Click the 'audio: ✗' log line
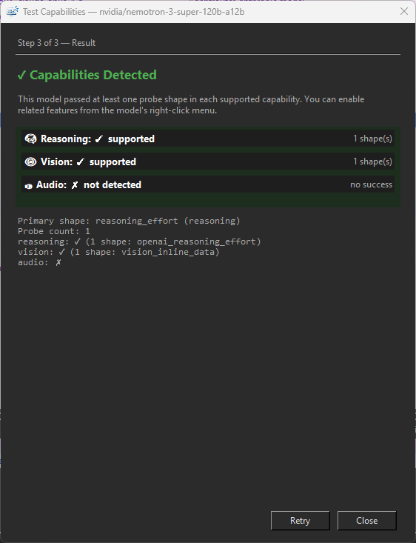Viewport: 416px width, 543px height. click(39, 262)
